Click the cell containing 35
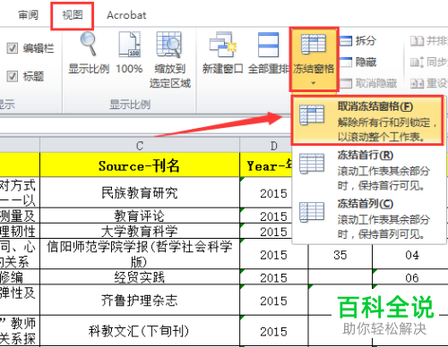Image resolution: width=448 pixels, height=347 pixels. click(x=340, y=255)
